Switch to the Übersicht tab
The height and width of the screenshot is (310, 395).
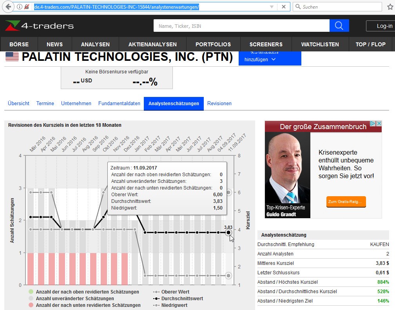coord(18,104)
